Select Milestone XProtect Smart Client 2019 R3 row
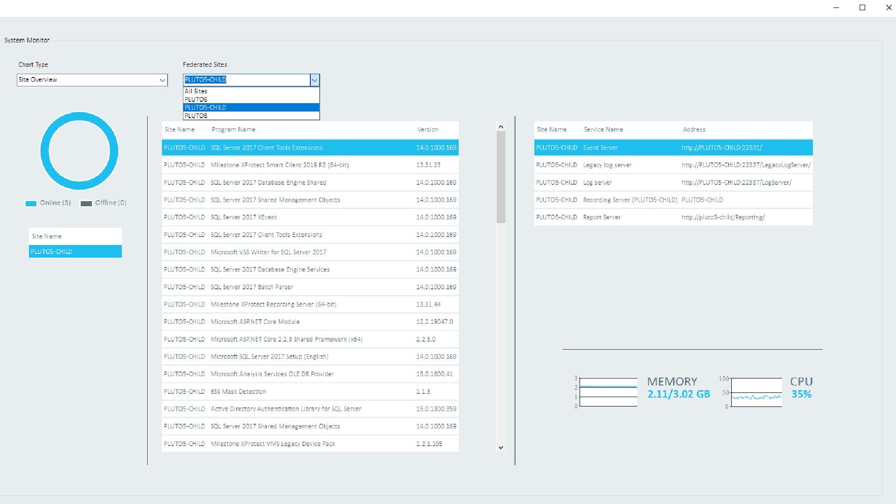Image resolution: width=896 pixels, height=504 pixels. tap(310, 165)
